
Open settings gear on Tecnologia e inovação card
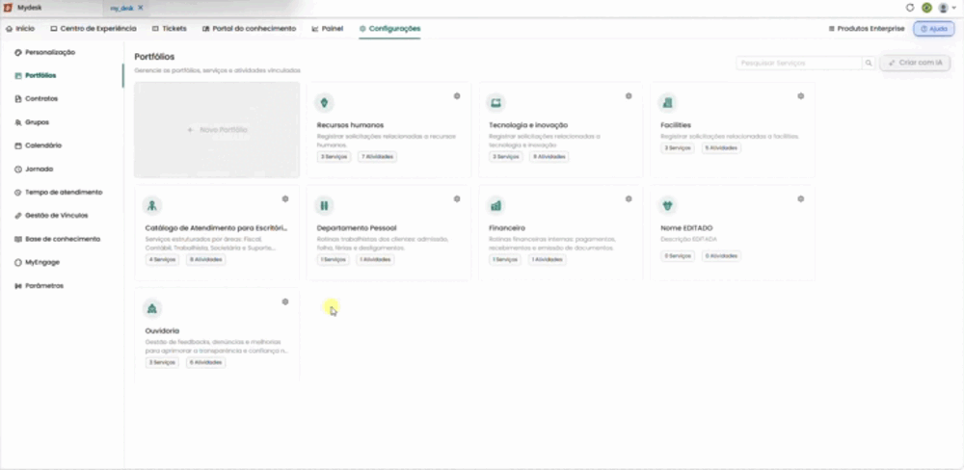click(629, 96)
